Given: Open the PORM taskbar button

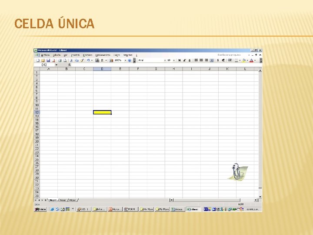Looking at the screenshot, I should [131, 209].
